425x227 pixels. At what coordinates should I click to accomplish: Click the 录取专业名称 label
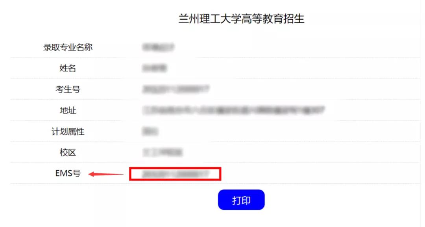coord(68,47)
